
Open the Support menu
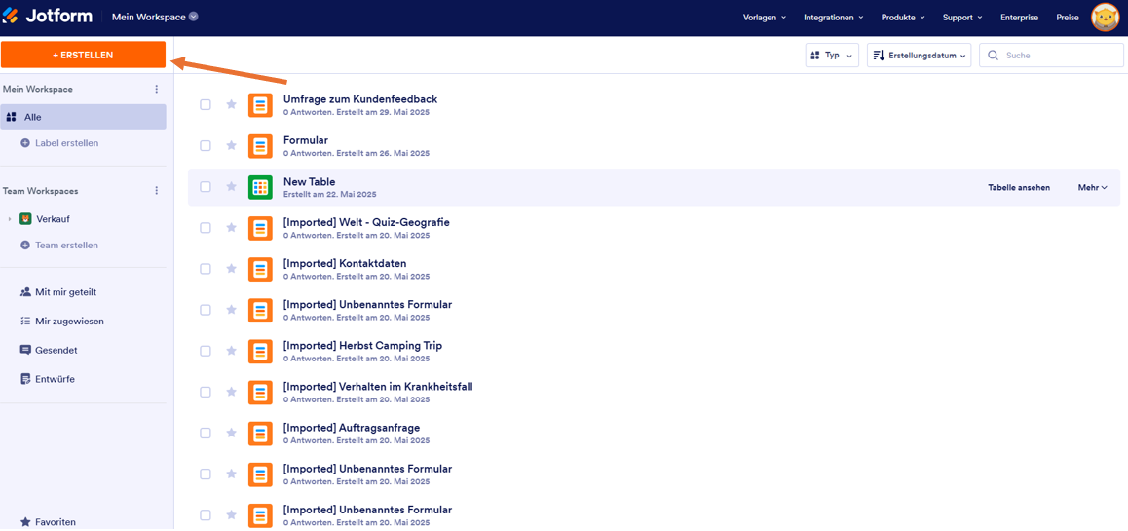pos(962,18)
